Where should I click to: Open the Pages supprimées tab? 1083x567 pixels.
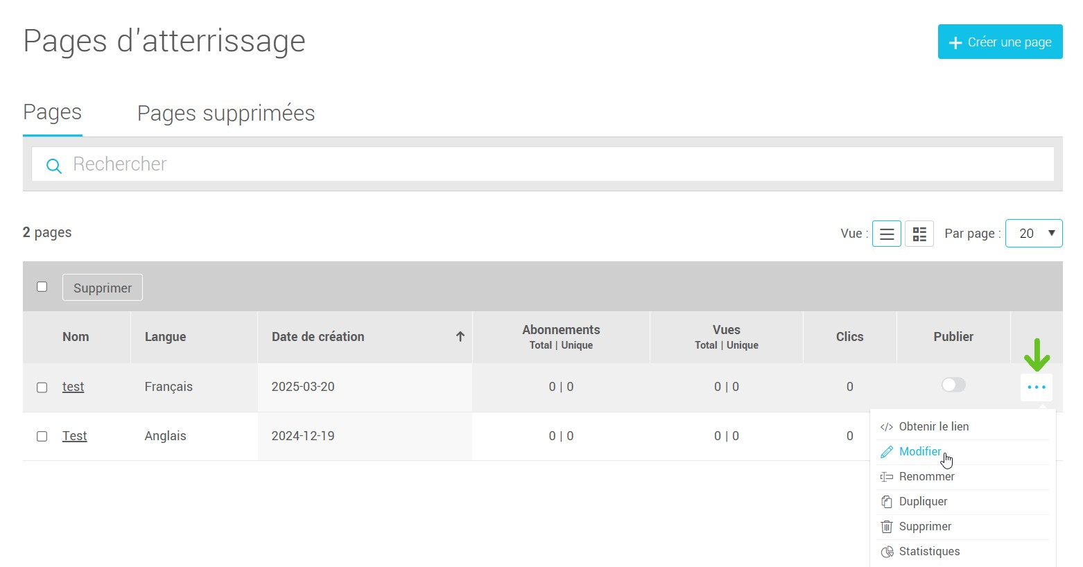[x=226, y=114]
